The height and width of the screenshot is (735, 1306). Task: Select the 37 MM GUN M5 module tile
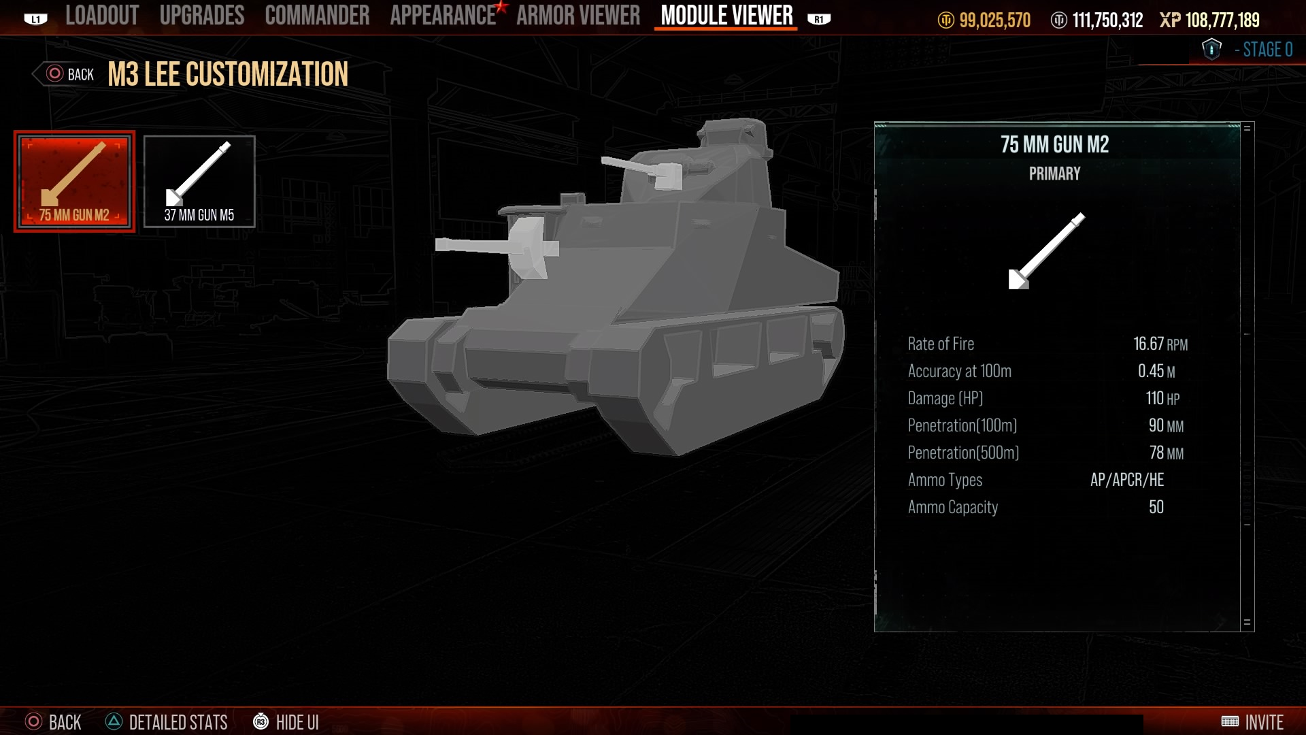[x=199, y=182]
